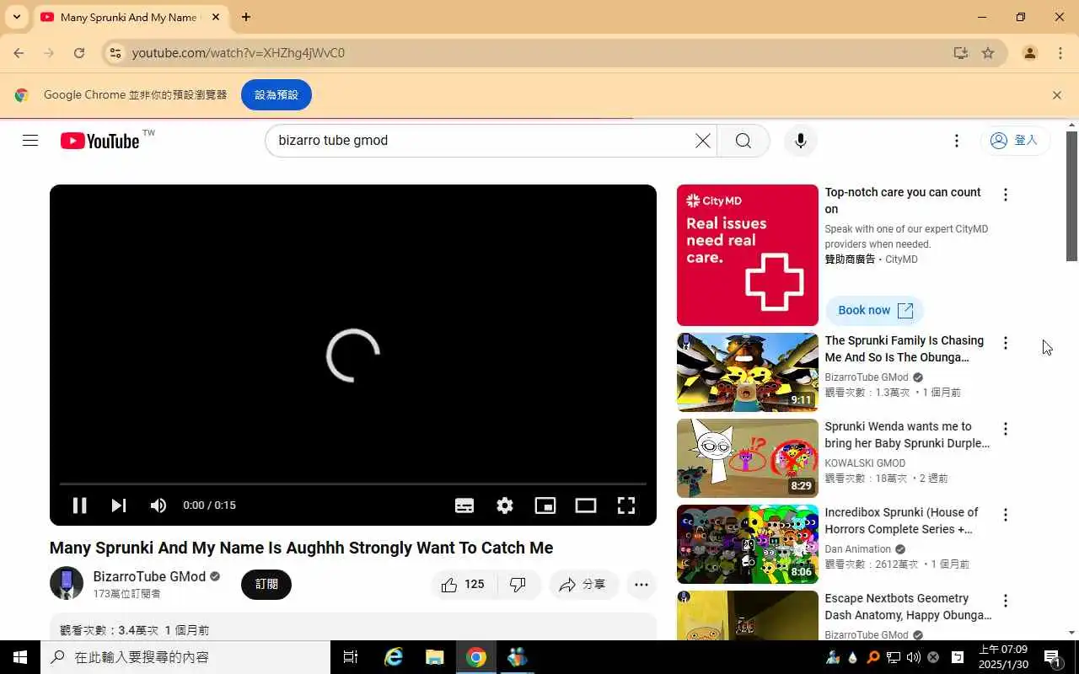Clear the search box with the X icon
This screenshot has height=674, width=1079.
(x=702, y=141)
